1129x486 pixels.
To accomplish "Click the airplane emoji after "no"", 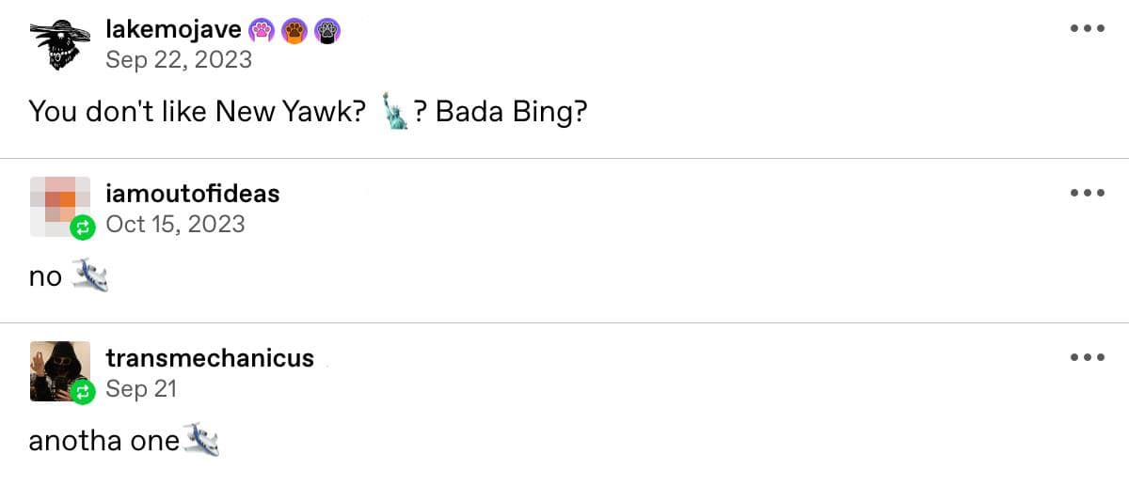I will [90, 275].
